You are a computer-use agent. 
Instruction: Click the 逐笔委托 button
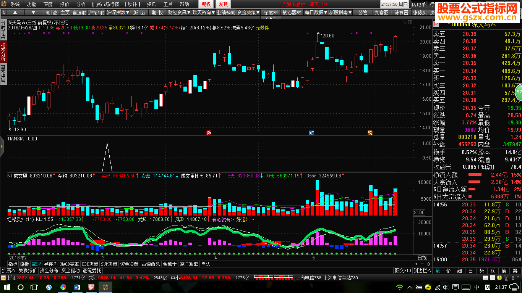click(x=92, y=270)
